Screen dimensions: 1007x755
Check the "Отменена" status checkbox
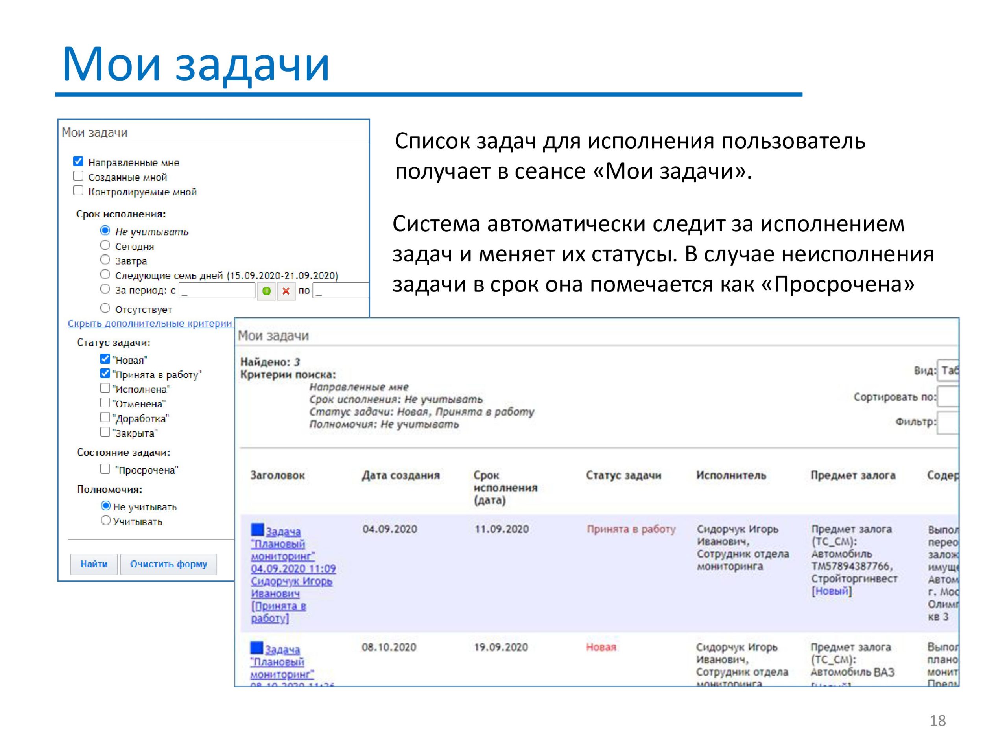pos(105,402)
